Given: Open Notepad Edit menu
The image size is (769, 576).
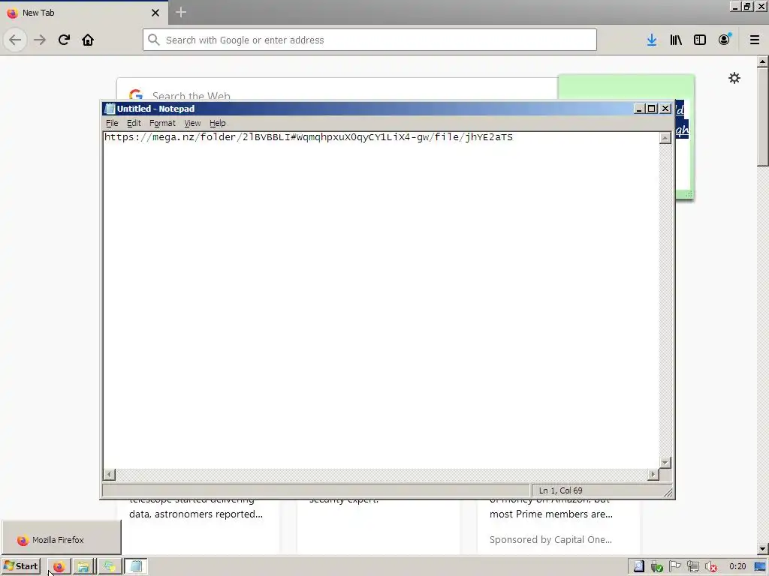Looking at the screenshot, I should 134,123.
